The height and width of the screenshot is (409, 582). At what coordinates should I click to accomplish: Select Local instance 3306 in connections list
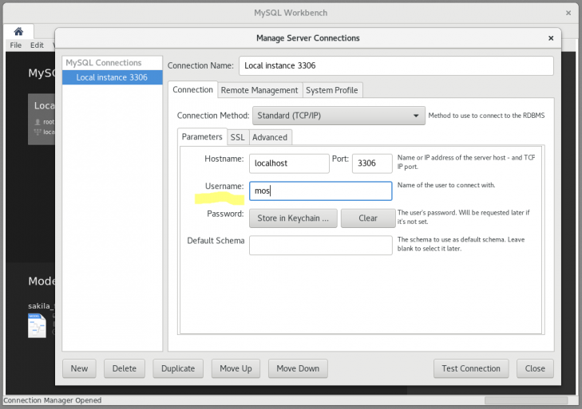pos(113,77)
